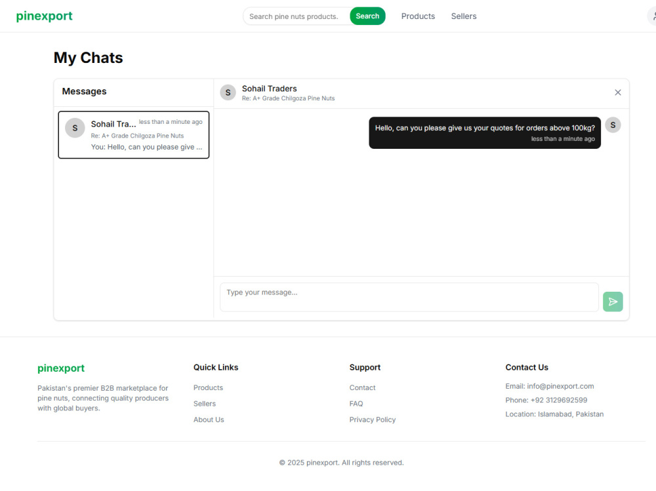The image size is (656, 491).
Task: Open Contact support link
Action: (362, 387)
